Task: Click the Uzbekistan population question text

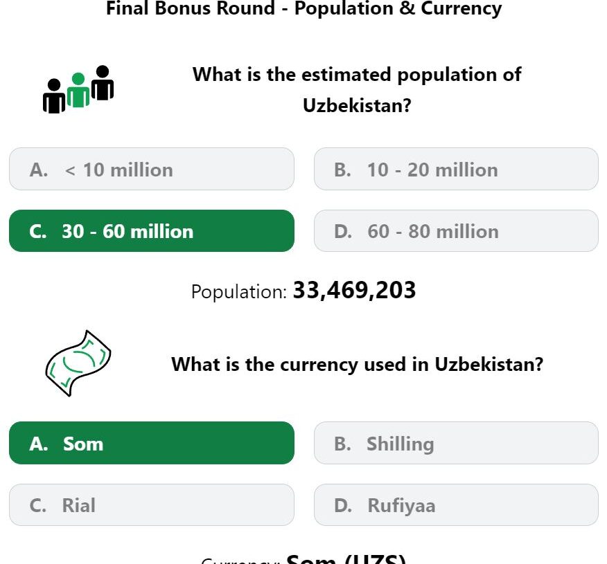Action: click(x=357, y=90)
